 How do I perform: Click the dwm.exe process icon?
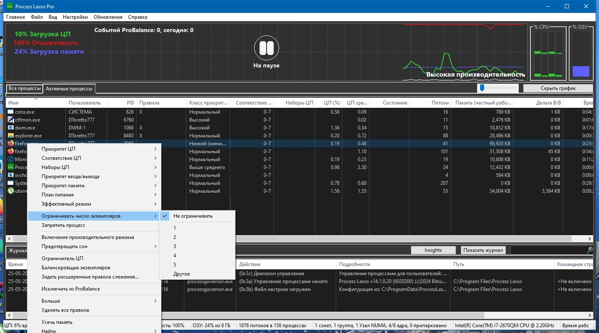click(x=11, y=128)
